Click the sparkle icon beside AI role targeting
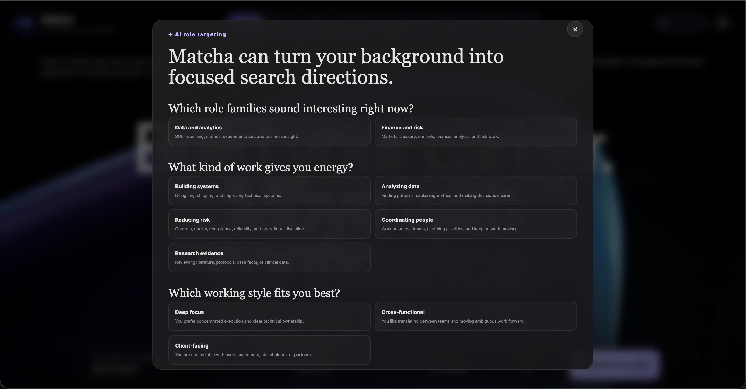The width and height of the screenshot is (746, 389). tap(171, 34)
